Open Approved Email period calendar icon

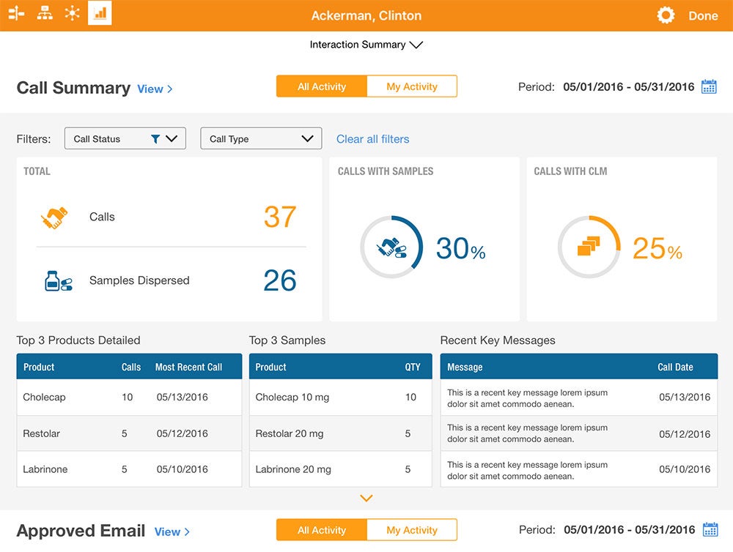[710, 529]
